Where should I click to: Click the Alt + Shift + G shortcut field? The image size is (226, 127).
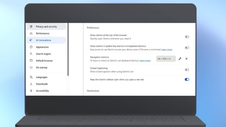click(166, 59)
